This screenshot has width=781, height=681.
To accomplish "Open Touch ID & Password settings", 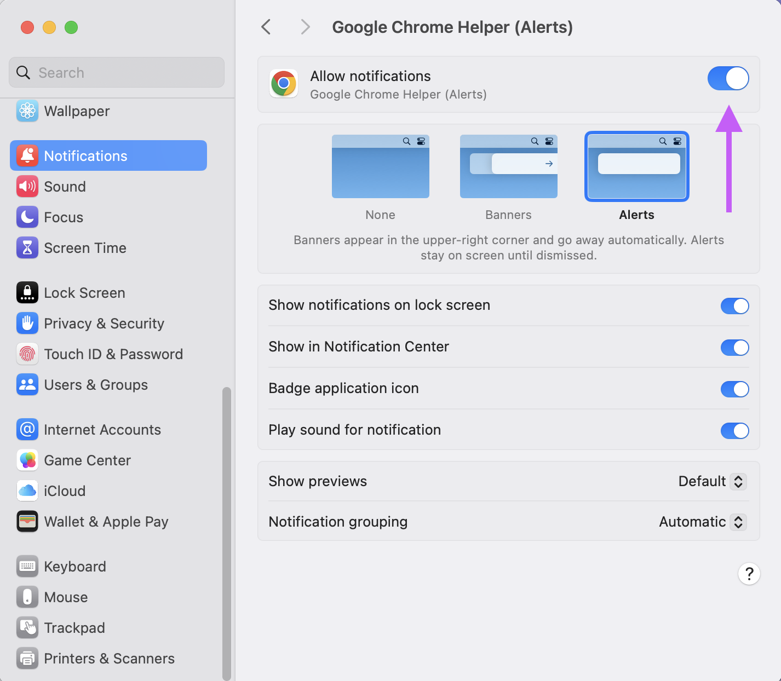I will (108, 354).
